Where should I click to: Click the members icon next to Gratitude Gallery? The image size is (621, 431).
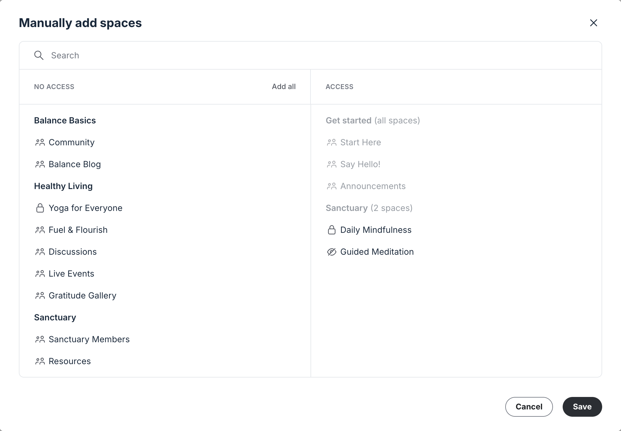40,295
